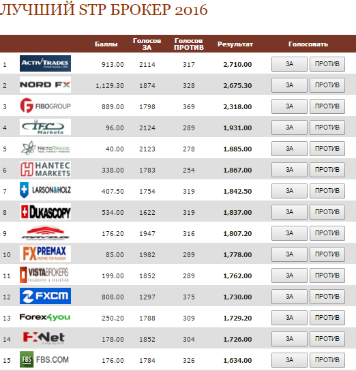Vote ПРОТИВ for the broker in row 9

click(327, 233)
